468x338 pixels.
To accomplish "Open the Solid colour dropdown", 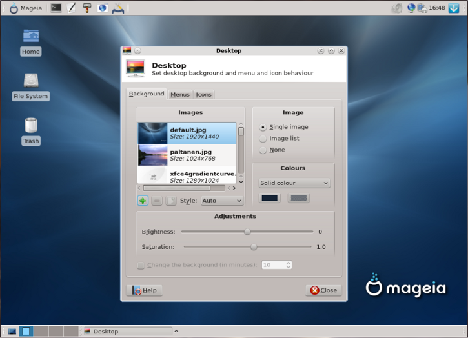I will tap(294, 183).
